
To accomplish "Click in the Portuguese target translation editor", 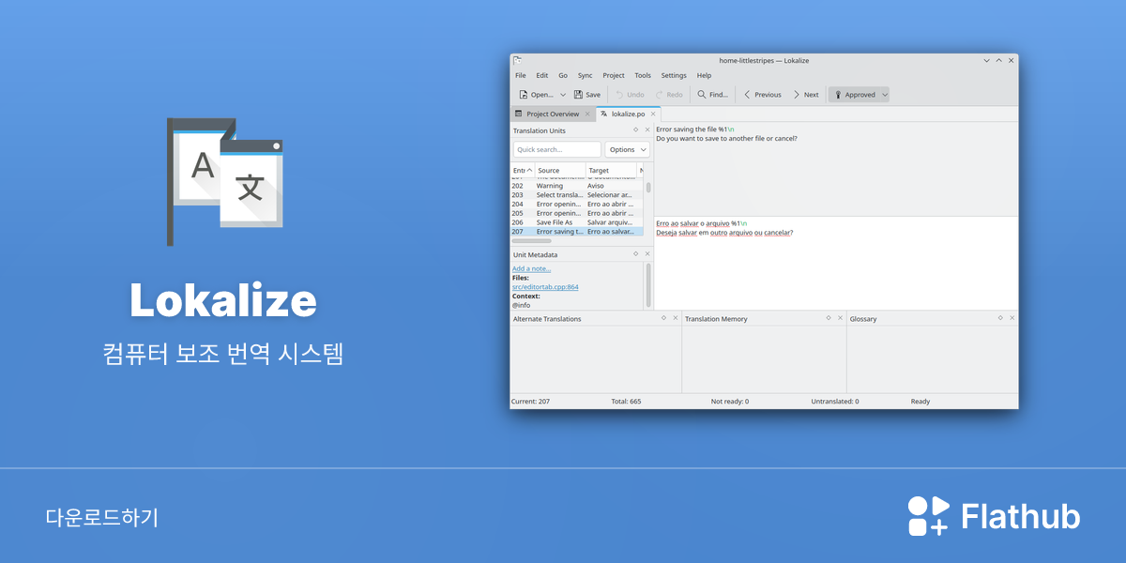I will [x=835, y=263].
